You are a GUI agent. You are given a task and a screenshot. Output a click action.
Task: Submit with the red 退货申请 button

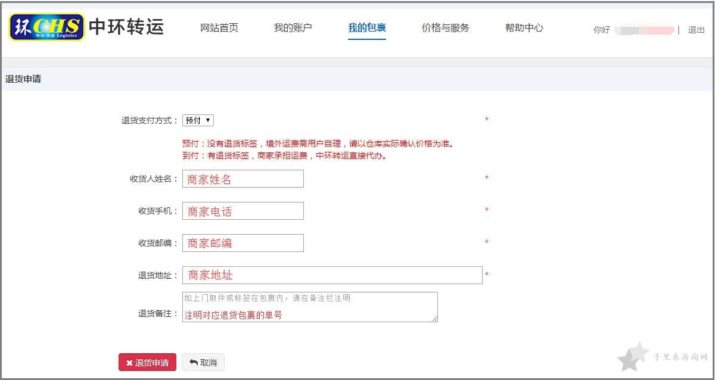coord(147,363)
